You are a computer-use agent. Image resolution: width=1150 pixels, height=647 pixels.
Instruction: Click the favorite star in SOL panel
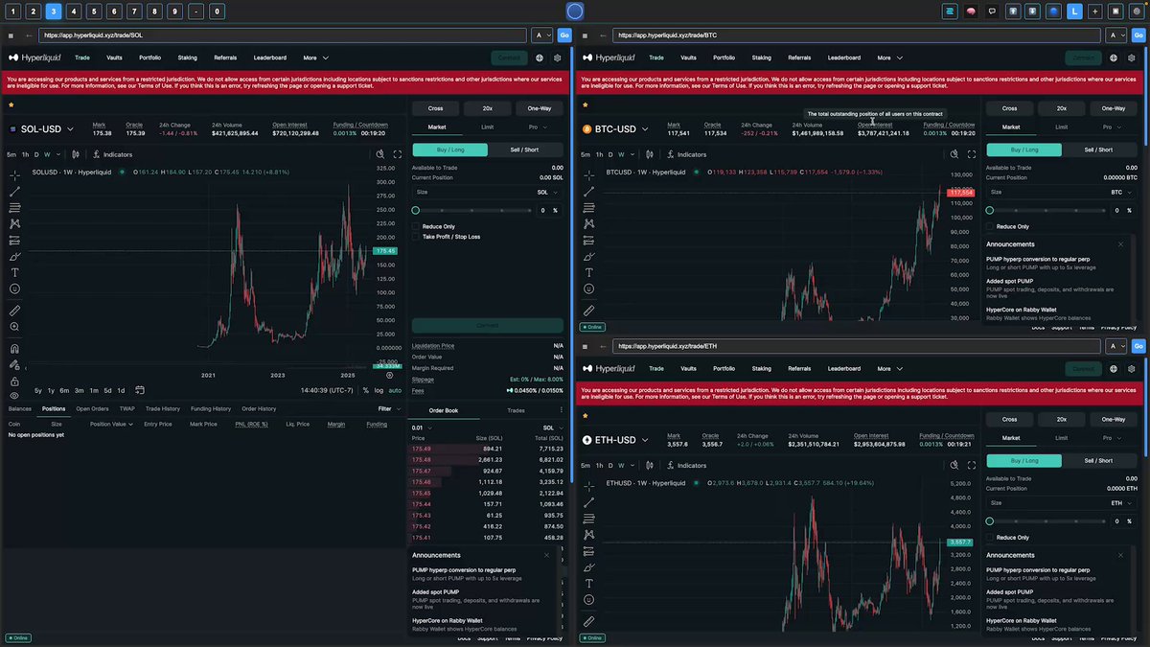(11, 104)
